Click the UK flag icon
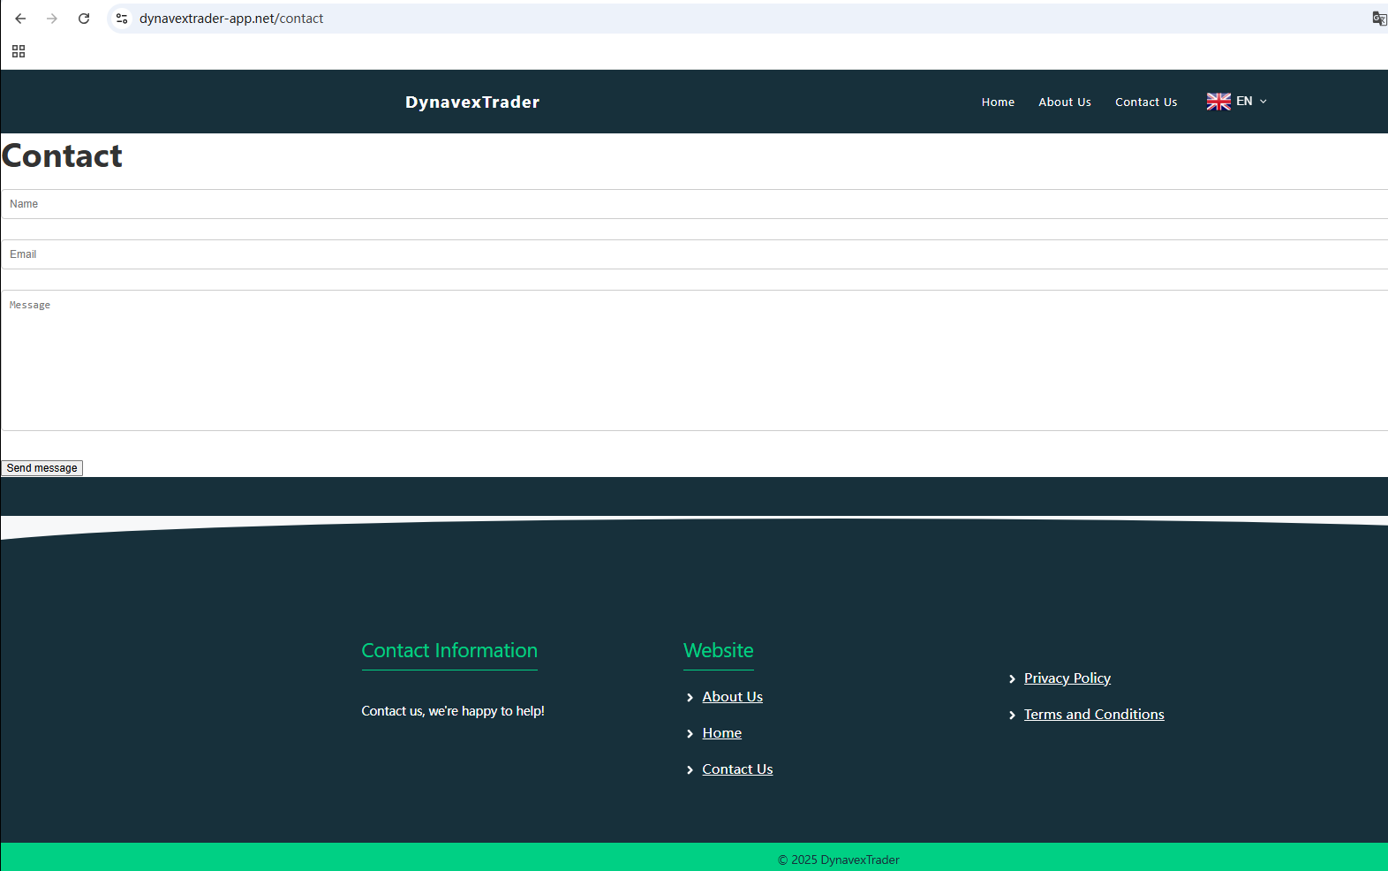This screenshot has width=1388, height=871. [1218, 102]
